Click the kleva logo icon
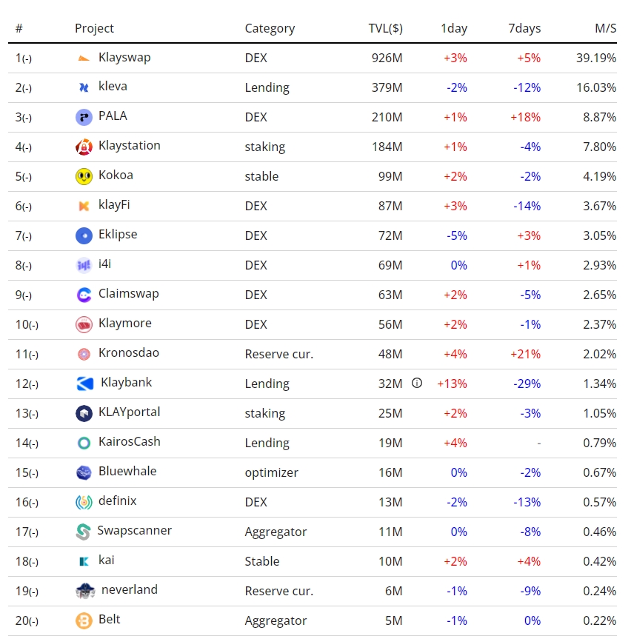 (x=84, y=87)
